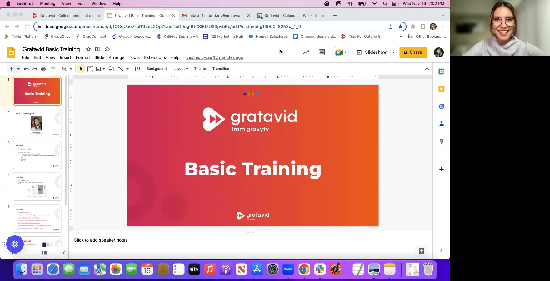The image size is (550, 281).
Task: Open the Layout dropdown
Action: click(181, 69)
